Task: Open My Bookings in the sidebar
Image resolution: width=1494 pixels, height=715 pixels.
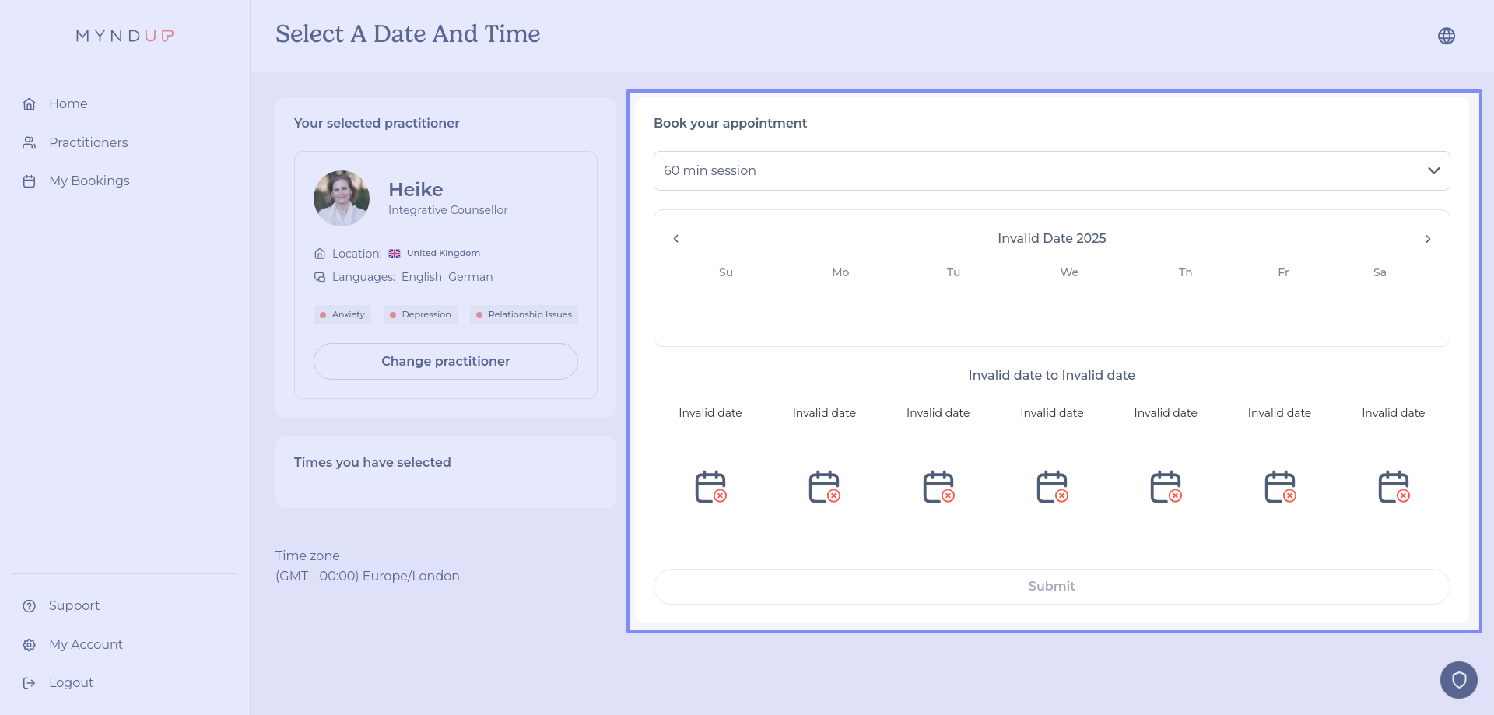Action: [x=89, y=181]
